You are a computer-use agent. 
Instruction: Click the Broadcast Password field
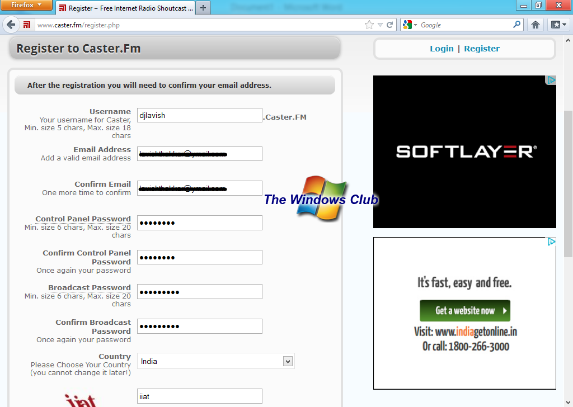[200, 292]
